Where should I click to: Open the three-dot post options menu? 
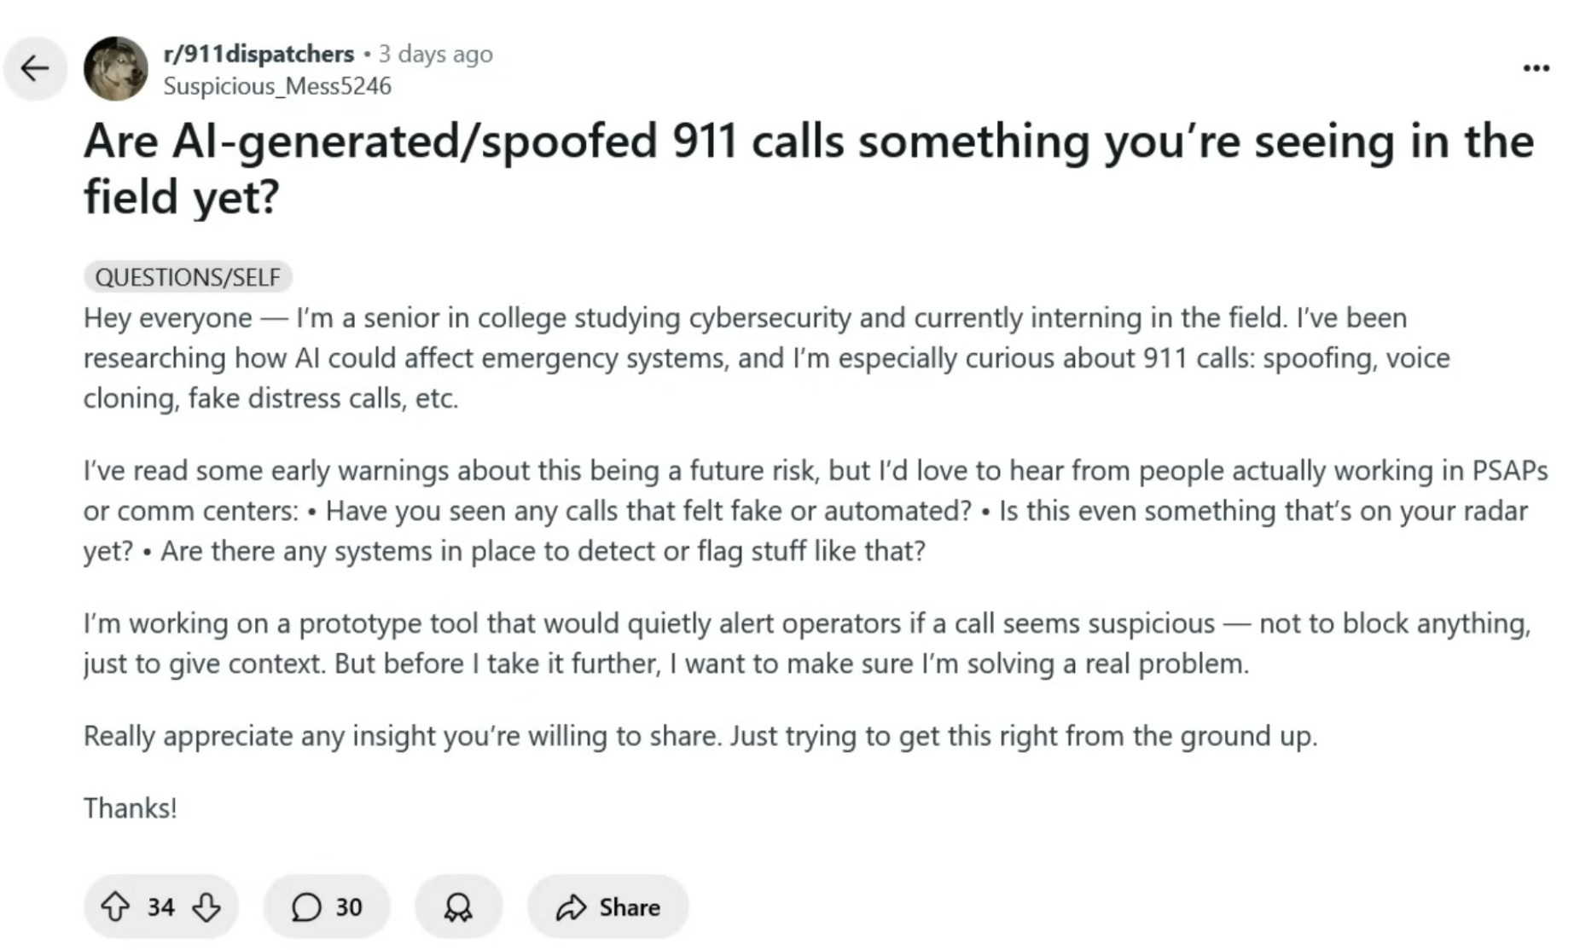tap(1536, 68)
